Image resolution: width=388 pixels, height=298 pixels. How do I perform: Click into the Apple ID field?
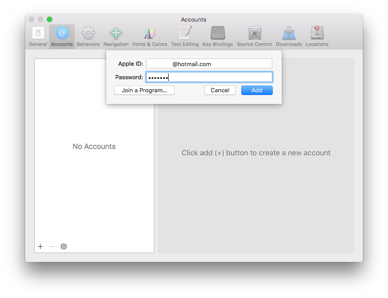tap(209, 63)
